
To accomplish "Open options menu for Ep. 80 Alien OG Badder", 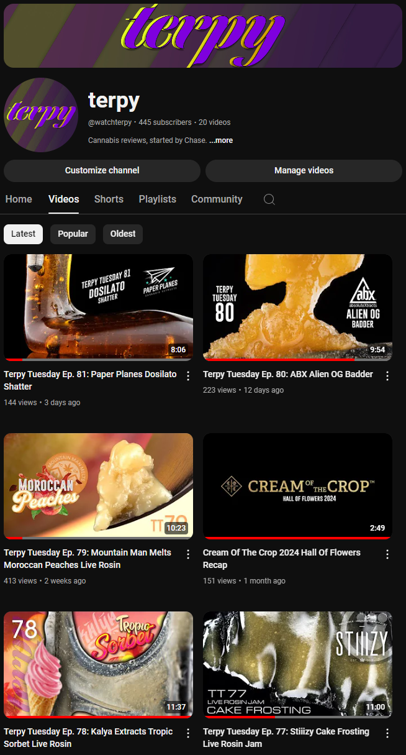I will tap(387, 376).
